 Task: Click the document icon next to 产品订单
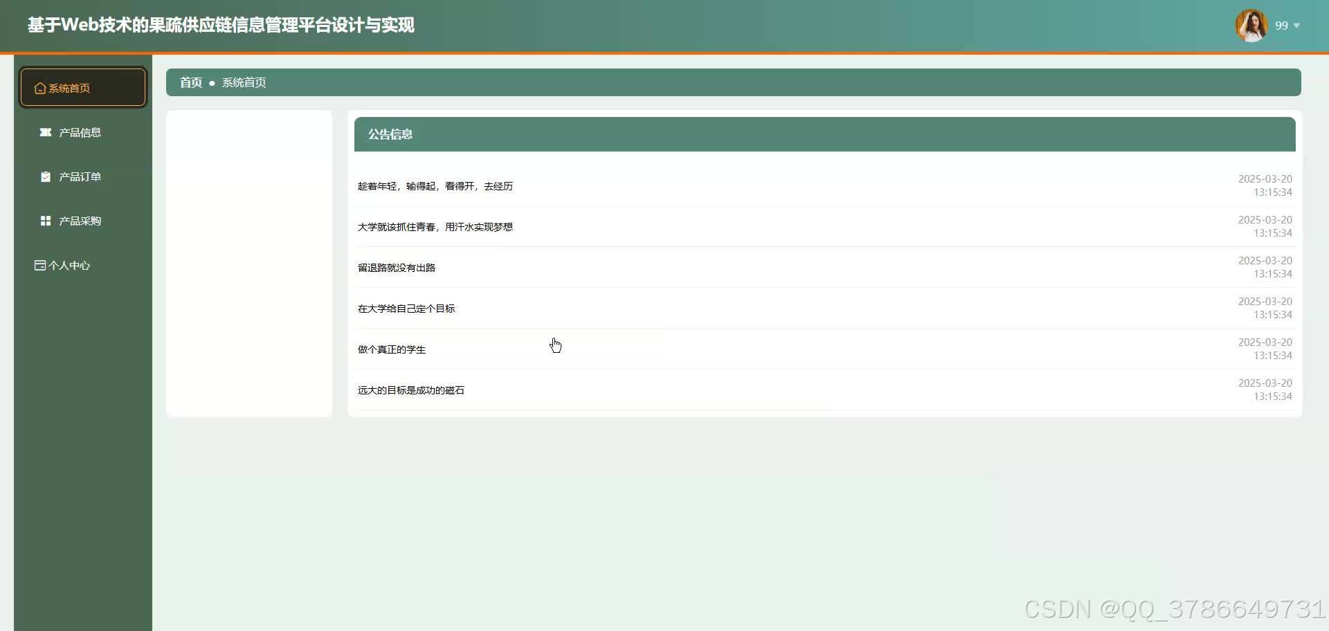click(x=45, y=176)
